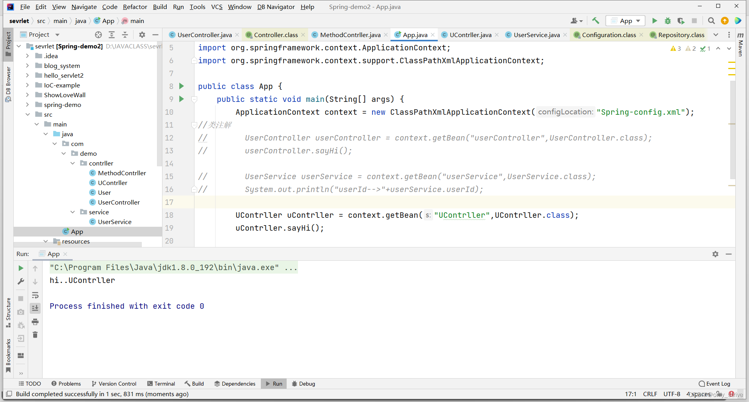This screenshot has width=749, height=402.
Task: Toggle the Bookmarks tool window
Action: (8, 356)
